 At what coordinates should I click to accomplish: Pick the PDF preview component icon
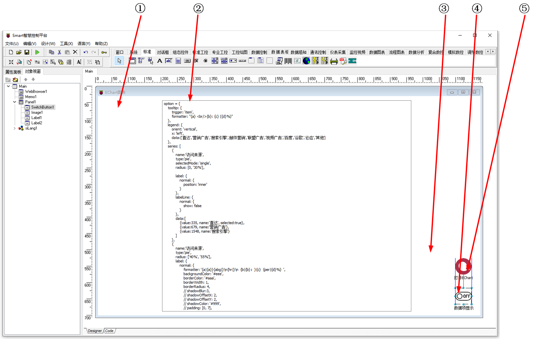pyautogui.click(x=343, y=61)
